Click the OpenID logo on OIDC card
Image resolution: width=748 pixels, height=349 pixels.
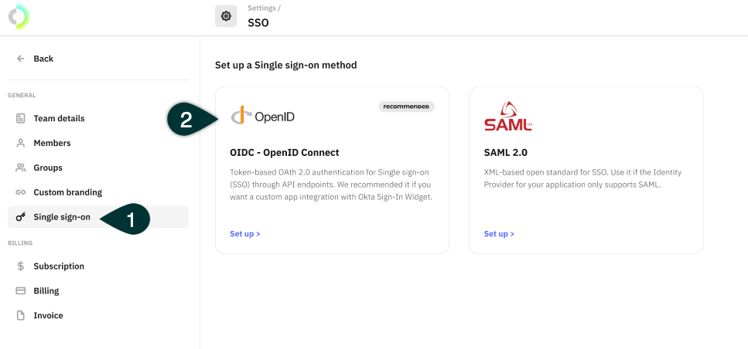[263, 116]
